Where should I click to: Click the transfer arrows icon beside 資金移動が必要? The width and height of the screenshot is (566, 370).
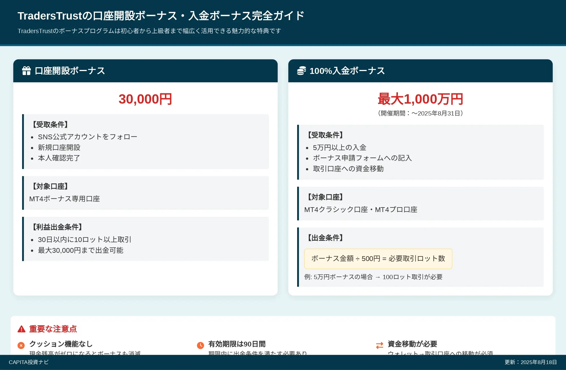380,345
